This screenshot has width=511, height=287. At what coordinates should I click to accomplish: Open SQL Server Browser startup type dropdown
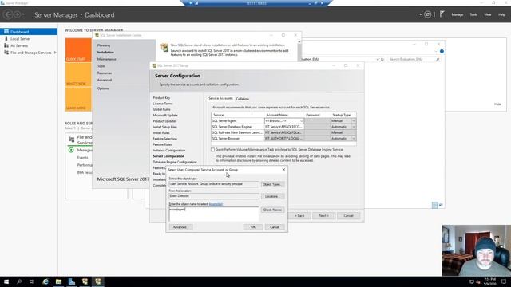(354, 139)
